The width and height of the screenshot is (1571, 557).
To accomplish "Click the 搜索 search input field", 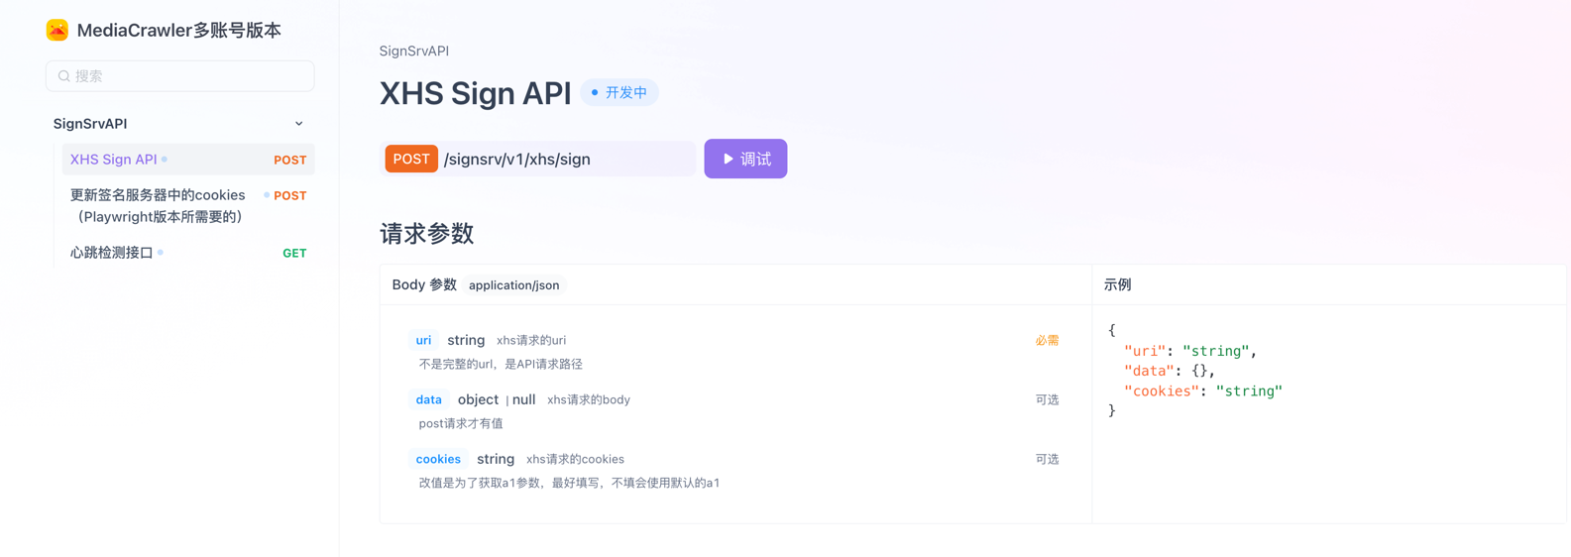I will click(188, 76).
